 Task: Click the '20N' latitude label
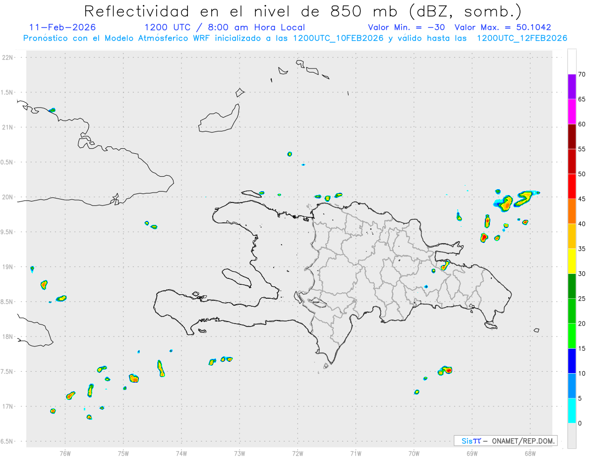(x=7, y=197)
